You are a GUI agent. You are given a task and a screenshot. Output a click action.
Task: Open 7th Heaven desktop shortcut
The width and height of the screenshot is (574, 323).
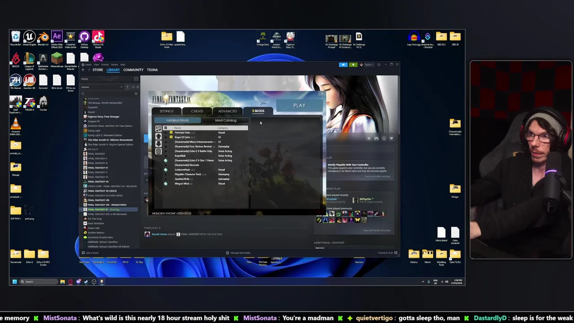(x=16, y=80)
